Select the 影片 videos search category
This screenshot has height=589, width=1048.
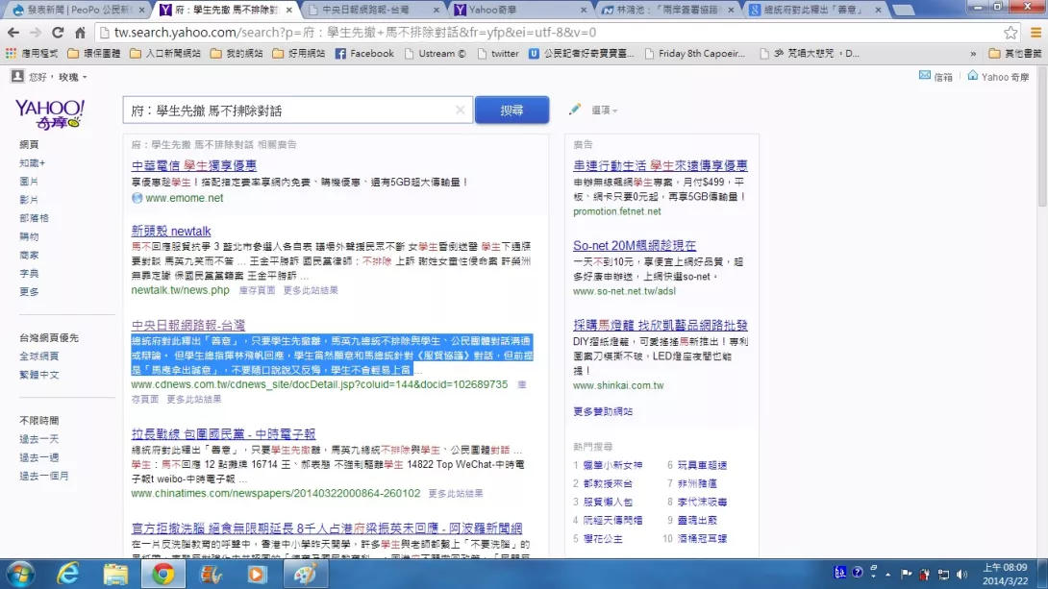29,200
